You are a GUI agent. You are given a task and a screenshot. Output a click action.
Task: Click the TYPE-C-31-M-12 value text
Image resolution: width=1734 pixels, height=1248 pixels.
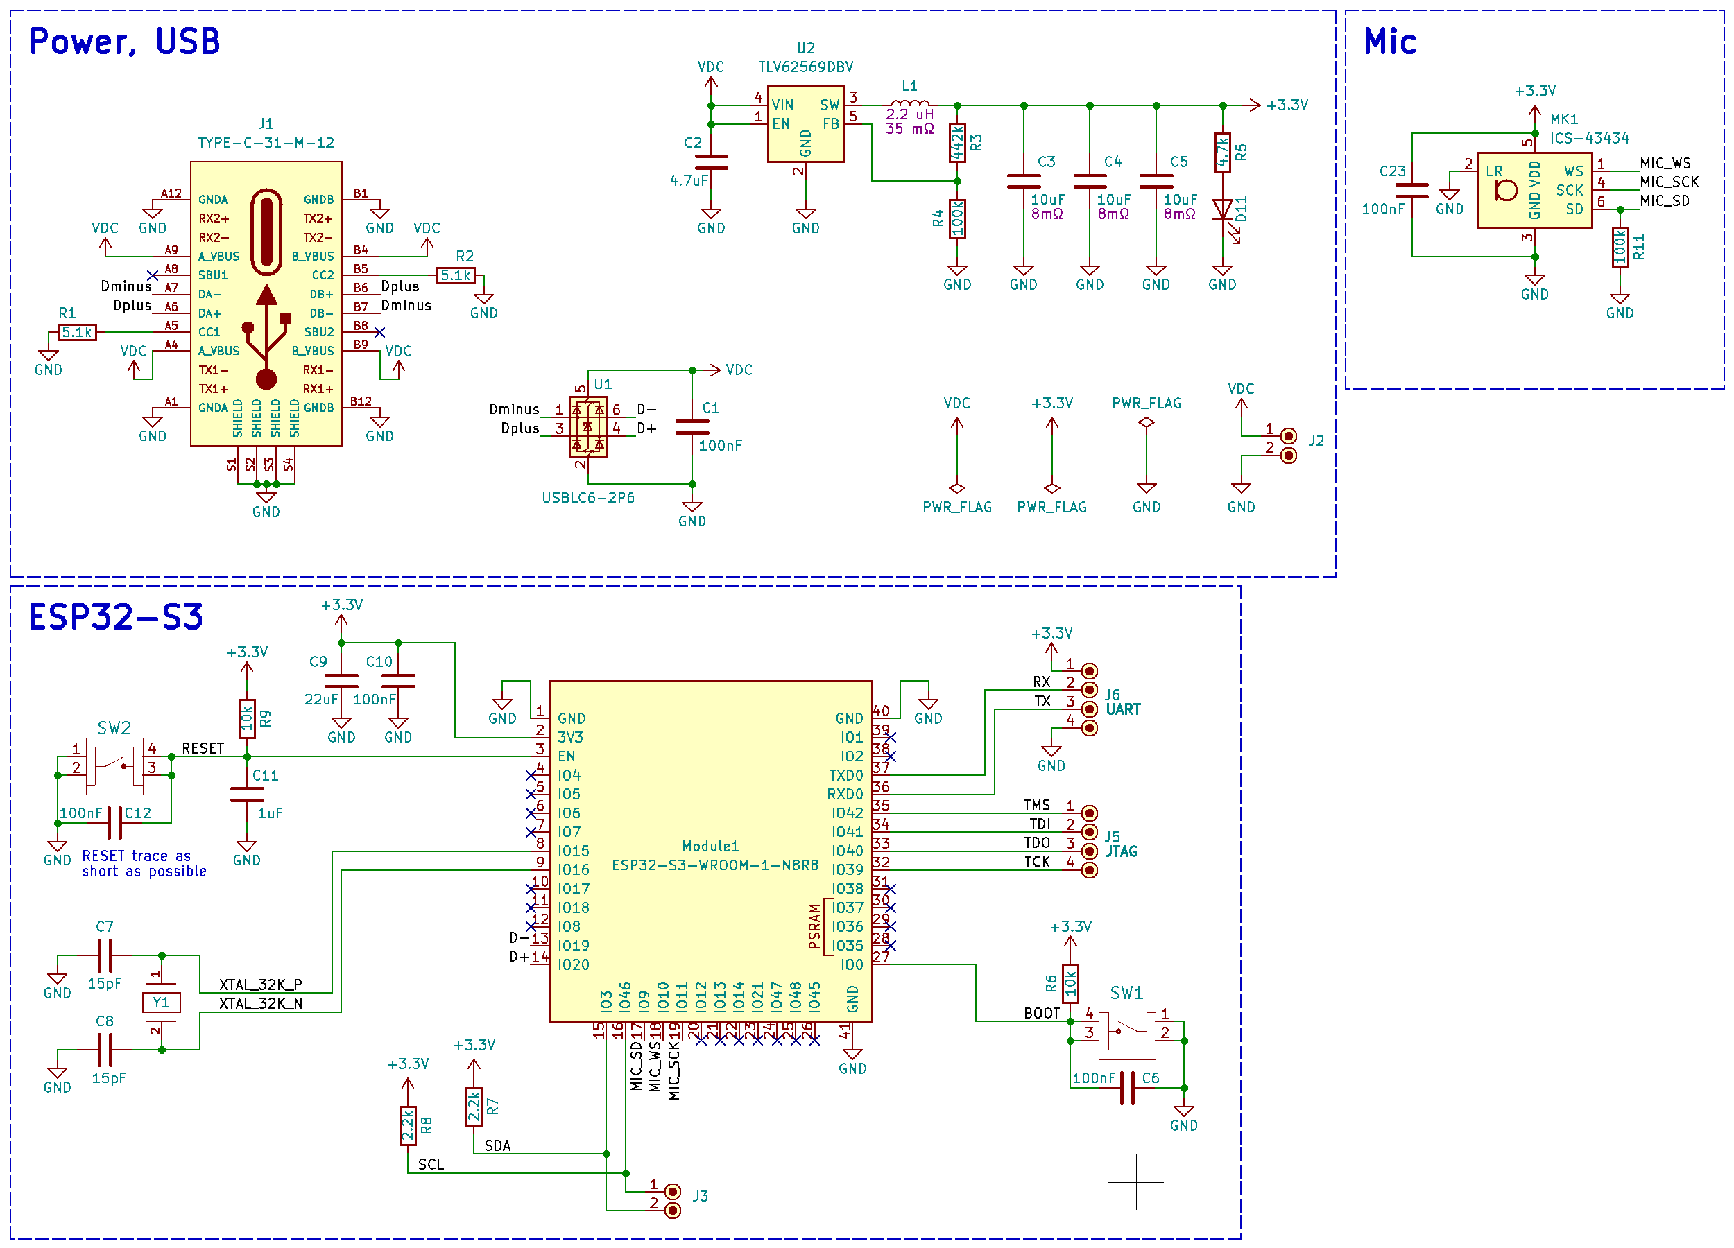[x=266, y=143]
